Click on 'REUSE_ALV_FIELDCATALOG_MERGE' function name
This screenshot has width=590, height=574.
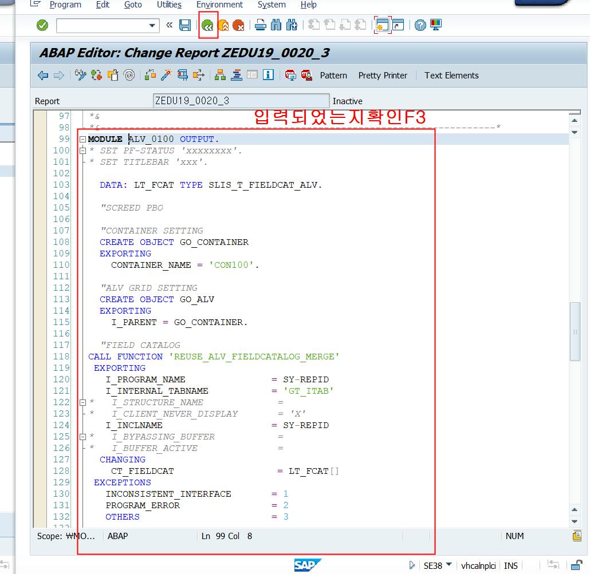coord(254,357)
